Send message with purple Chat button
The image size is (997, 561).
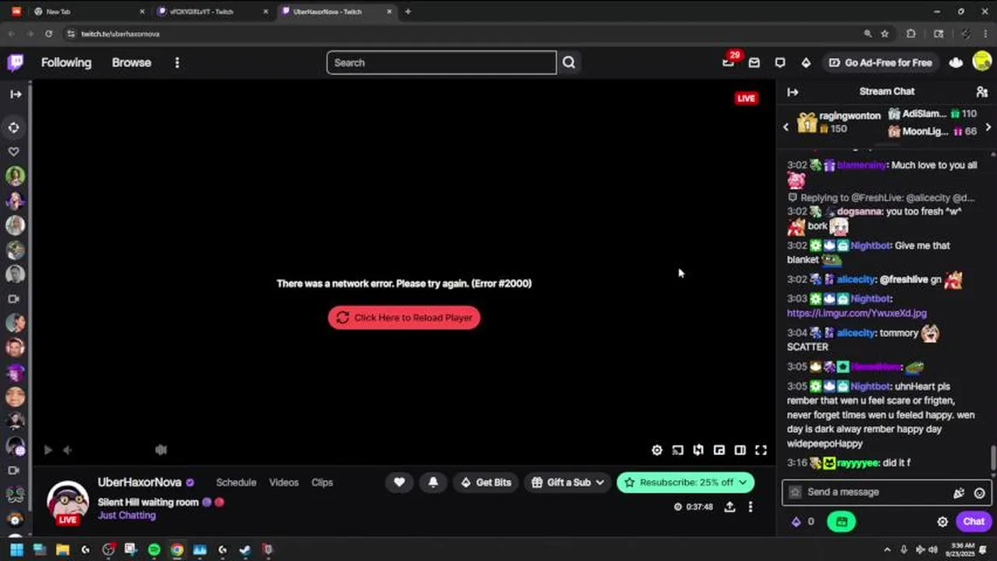tap(974, 521)
